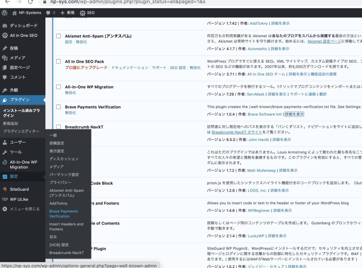The width and height of the screenshot is (362, 268).
Task: Select 表示設定 from the settings submenu
Action: pos(57,151)
